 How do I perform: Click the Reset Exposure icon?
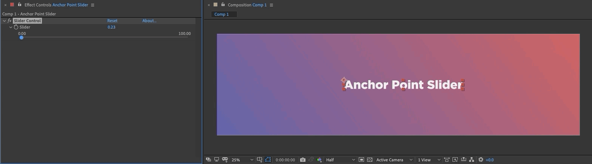click(x=481, y=159)
